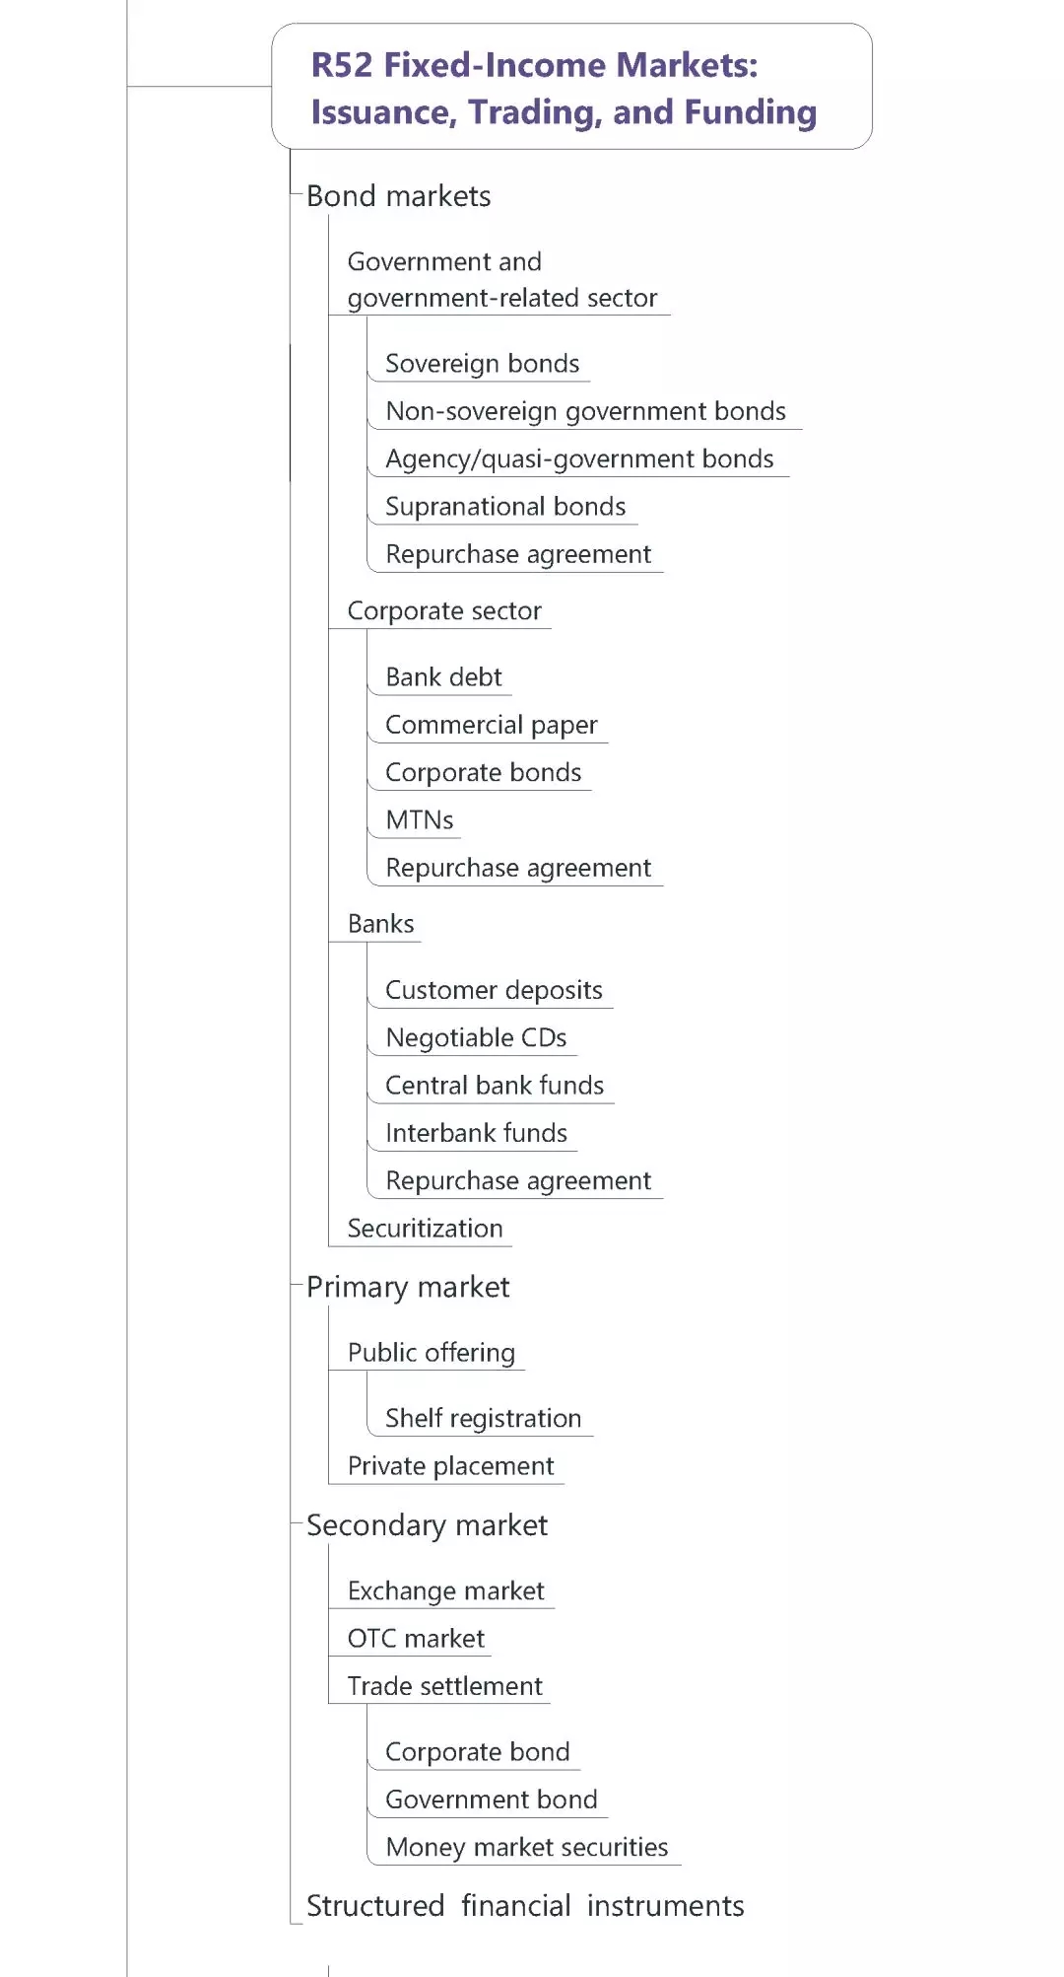Click Agency/quasi-government bonds node
The width and height of the screenshot is (1064, 1977).
pos(579,459)
